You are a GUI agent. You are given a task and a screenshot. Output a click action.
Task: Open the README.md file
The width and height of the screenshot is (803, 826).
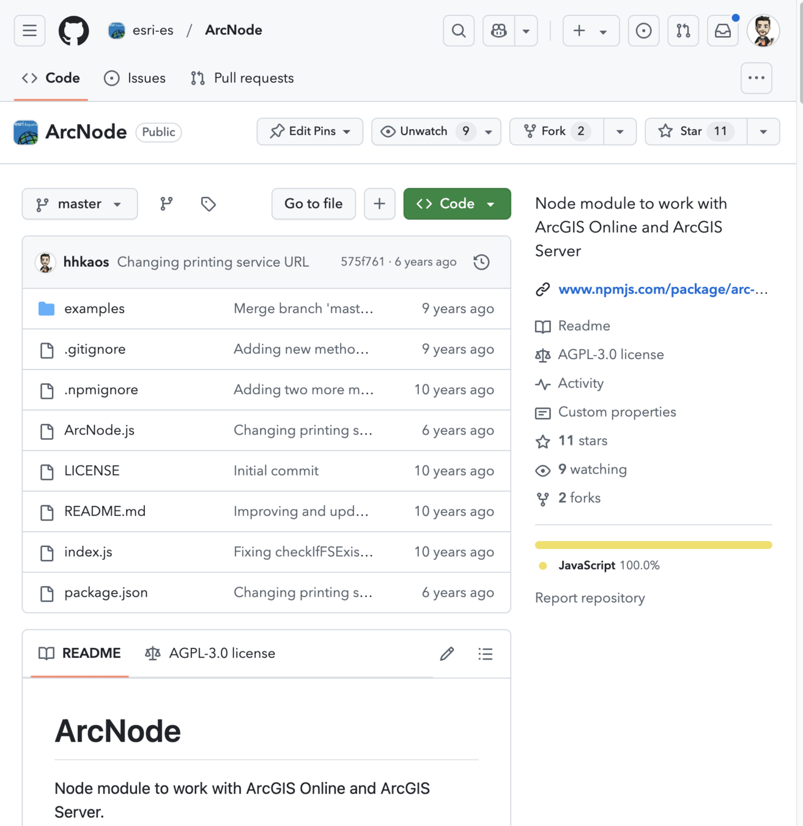tap(105, 511)
